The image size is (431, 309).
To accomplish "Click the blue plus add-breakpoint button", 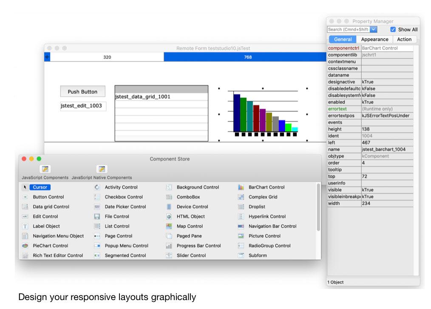I will pos(47,57).
